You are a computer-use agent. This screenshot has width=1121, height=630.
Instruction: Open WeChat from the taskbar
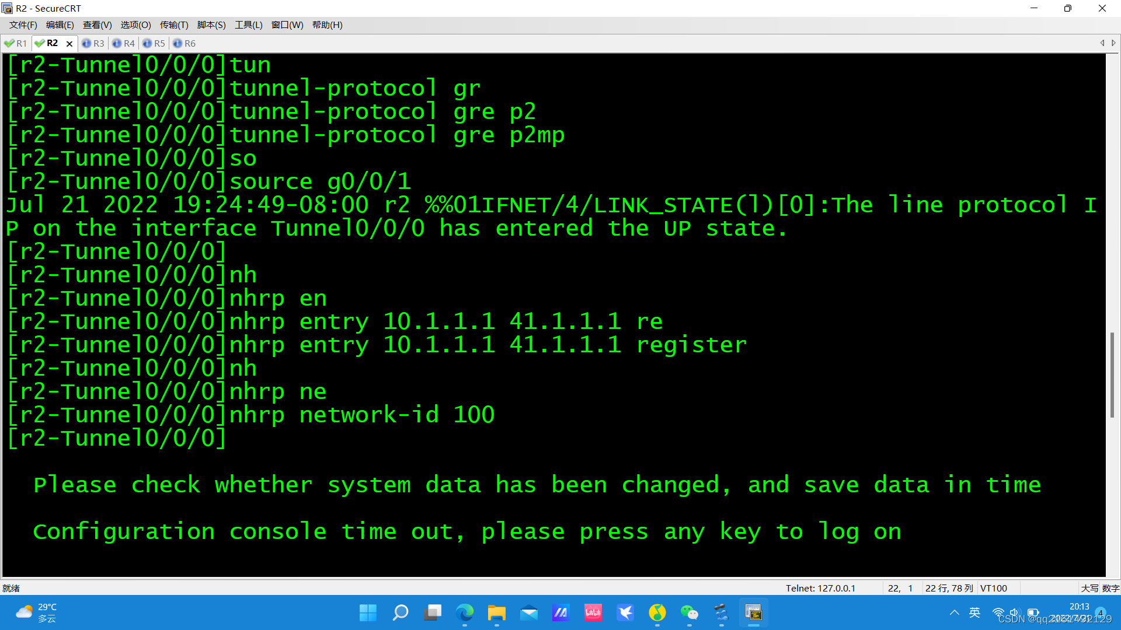pyautogui.click(x=690, y=612)
